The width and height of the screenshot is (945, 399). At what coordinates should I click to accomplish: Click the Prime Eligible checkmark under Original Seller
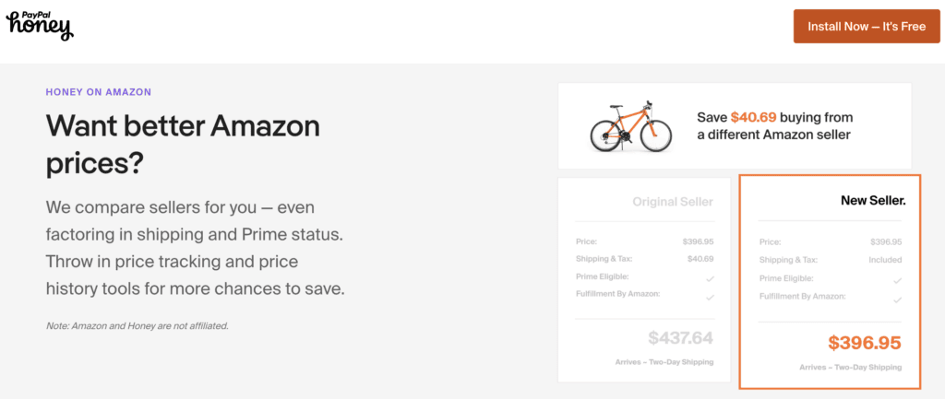coord(709,278)
